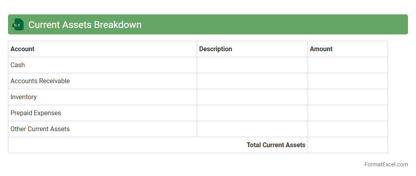The height and width of the screenshot is (176, 416).
Task: Click the Description field for Prepaid Expenses
Action: (252, 113)
